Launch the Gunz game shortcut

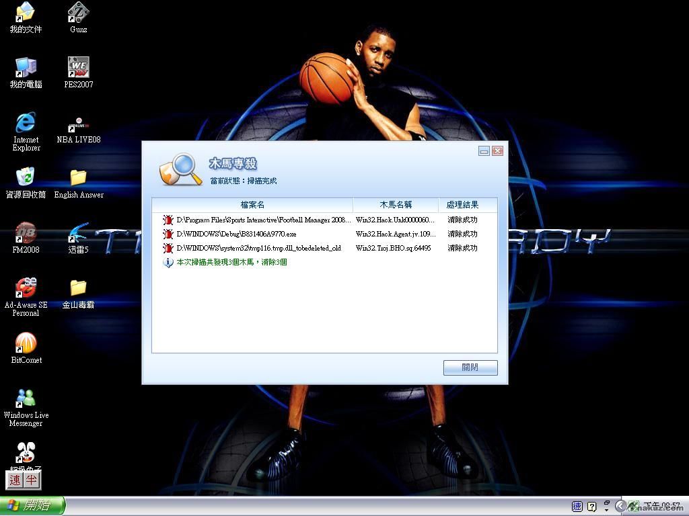78,18
